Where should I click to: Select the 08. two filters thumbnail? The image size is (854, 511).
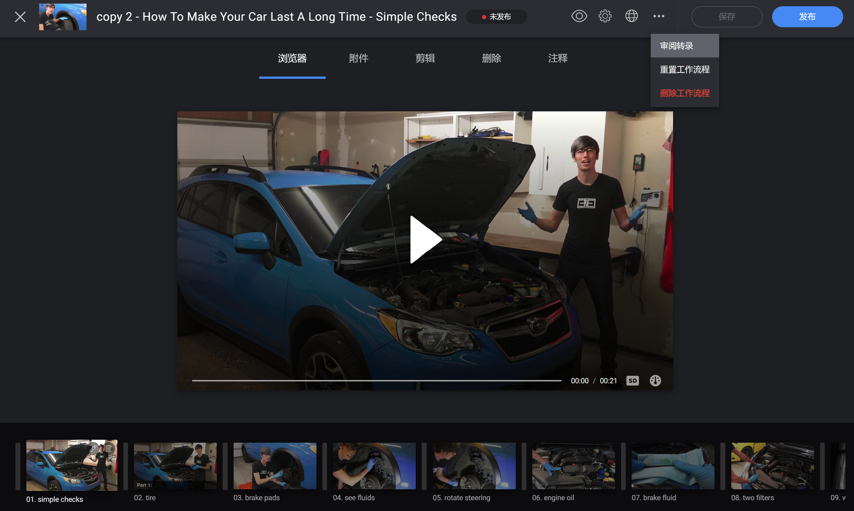773,466
